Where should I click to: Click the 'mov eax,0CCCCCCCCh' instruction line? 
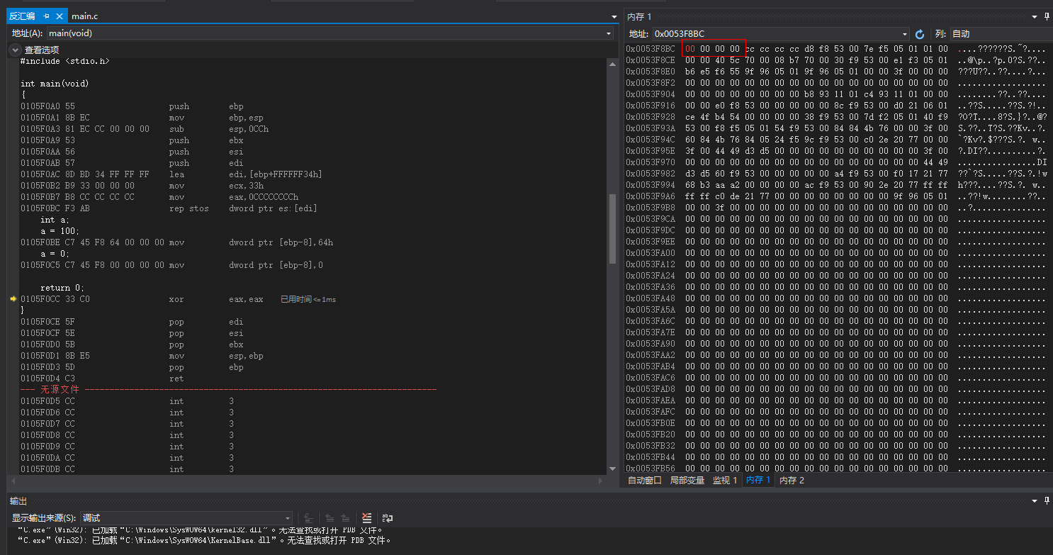click(159, 197)
